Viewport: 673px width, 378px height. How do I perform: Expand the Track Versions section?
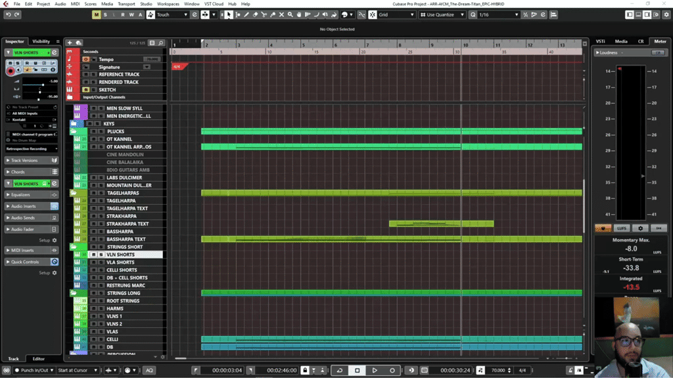(x=31, y=160)
